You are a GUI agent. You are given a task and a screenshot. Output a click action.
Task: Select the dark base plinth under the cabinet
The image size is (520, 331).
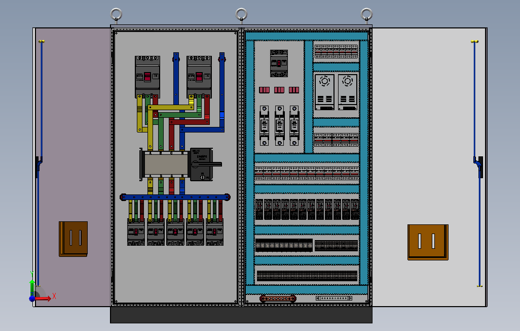[x=241, y=315]
